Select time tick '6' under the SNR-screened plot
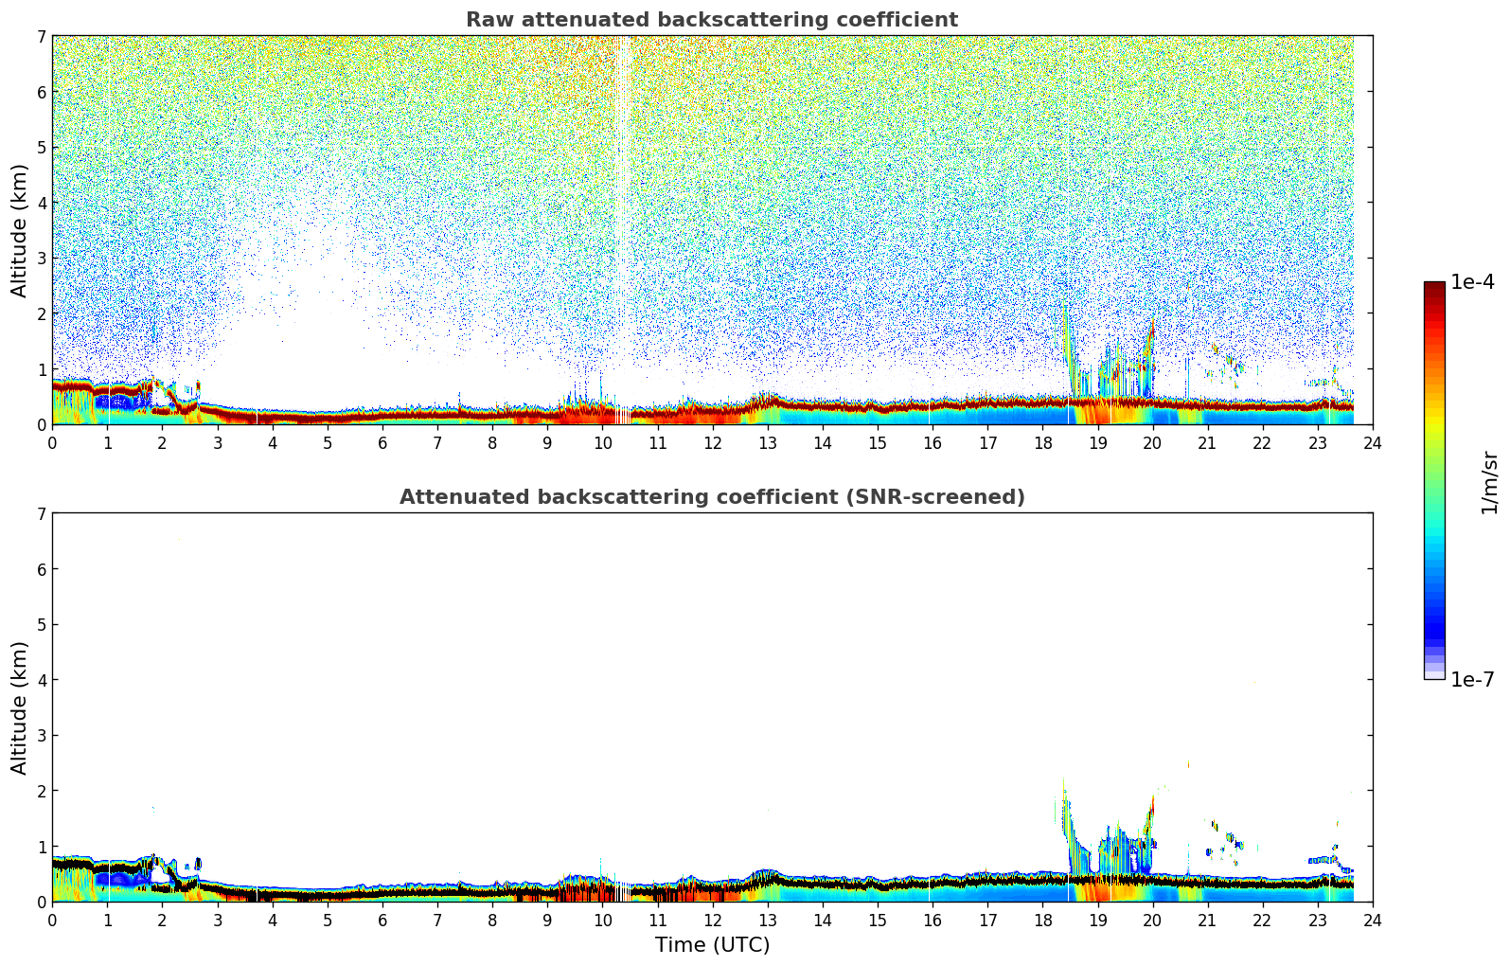The image size is (1510, 966). tap(382, 920)
